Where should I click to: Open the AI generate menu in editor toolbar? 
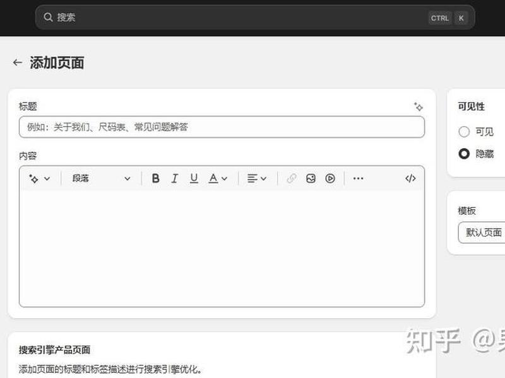pyautogui.click(x=39, y=178)
